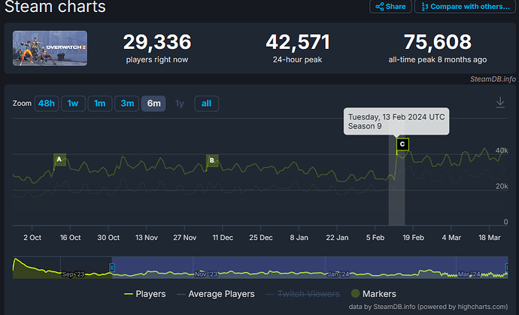Click the Jan '24 navigator label

(x=338, y=274)
